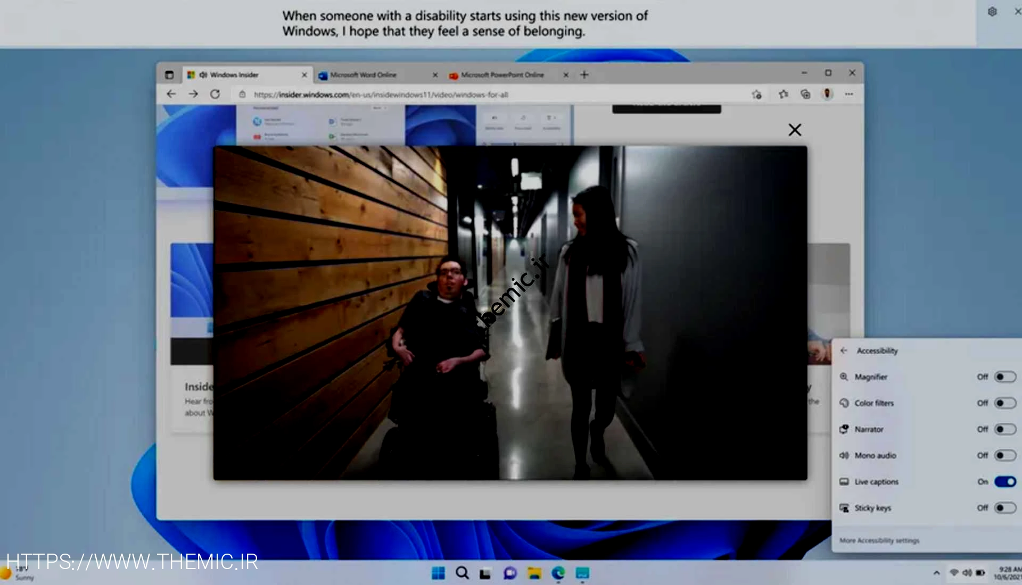This screenshot has width=1022, height=585.
Task: Close the Microsoft Word Online tab
Action: (435, 75)
